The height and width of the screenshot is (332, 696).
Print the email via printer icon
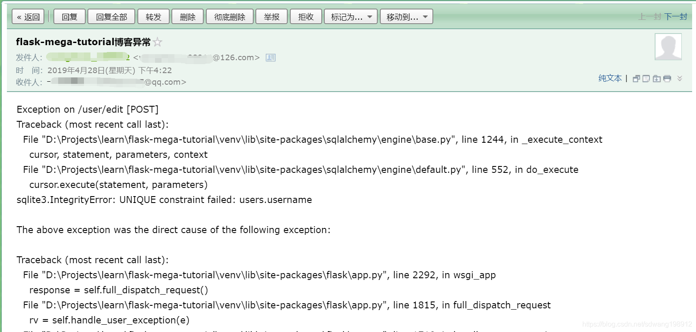pos(667,79)
